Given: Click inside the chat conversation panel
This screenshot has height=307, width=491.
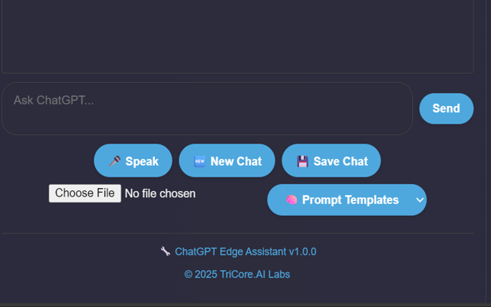Looking at the screenshot, I should 237,35.
